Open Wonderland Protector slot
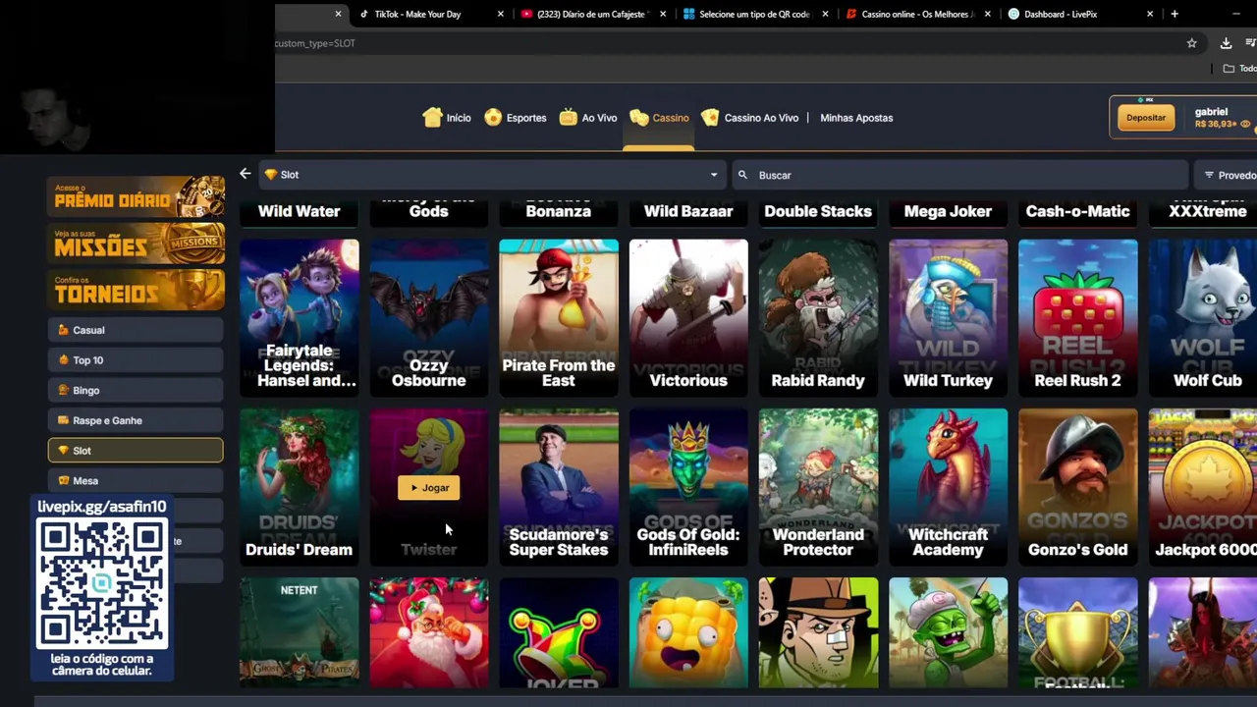Viewport: 1257px width, 707px height. [x=818, y=486]
